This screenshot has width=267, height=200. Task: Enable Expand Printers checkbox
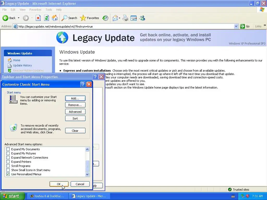click(8, 162)
